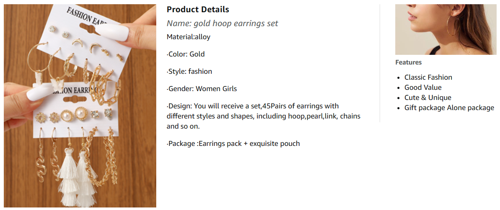Click the earrings set product photo
Image resolution: width=500 pixels, height=210 pixels.
(x=80, y=106)
